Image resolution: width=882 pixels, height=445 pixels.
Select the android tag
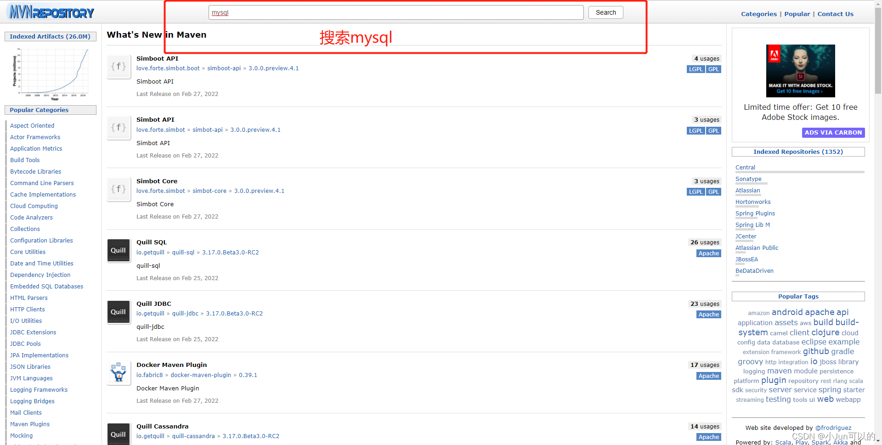[787, 312]
